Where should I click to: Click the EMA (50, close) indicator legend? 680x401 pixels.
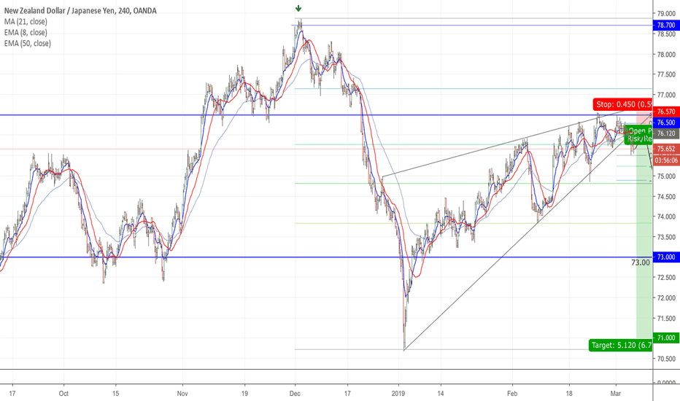click(x=27, y=43)
